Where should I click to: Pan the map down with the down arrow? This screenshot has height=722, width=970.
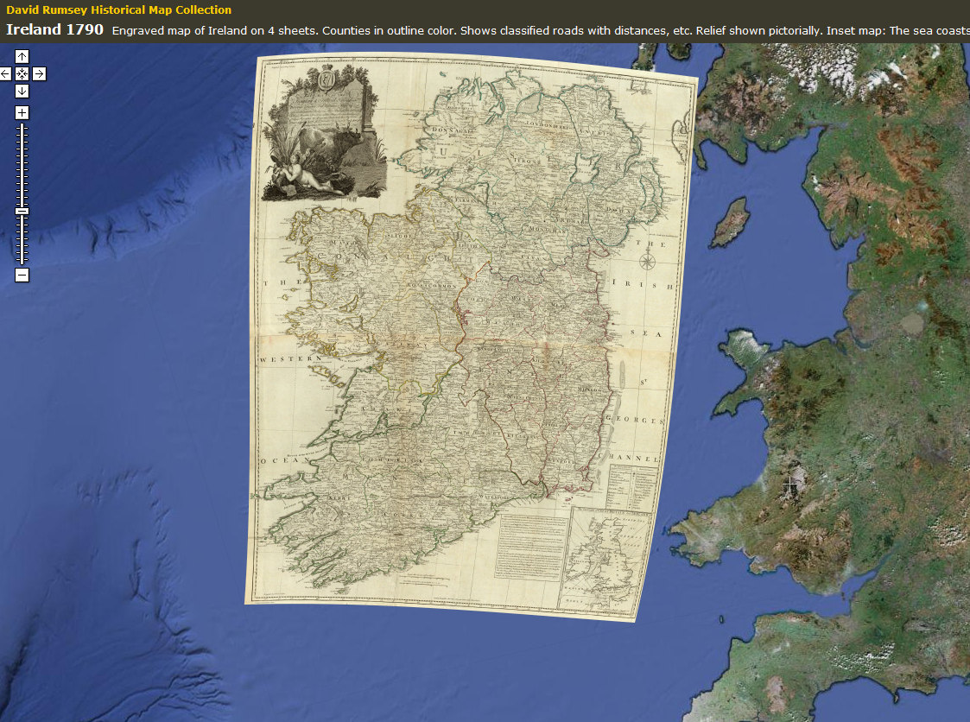click(22, 92)
